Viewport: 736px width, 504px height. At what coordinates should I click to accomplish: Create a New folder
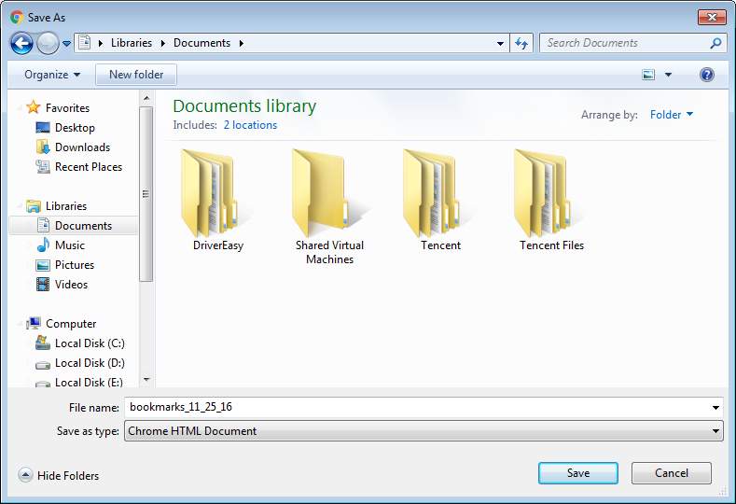pos(136,75)
